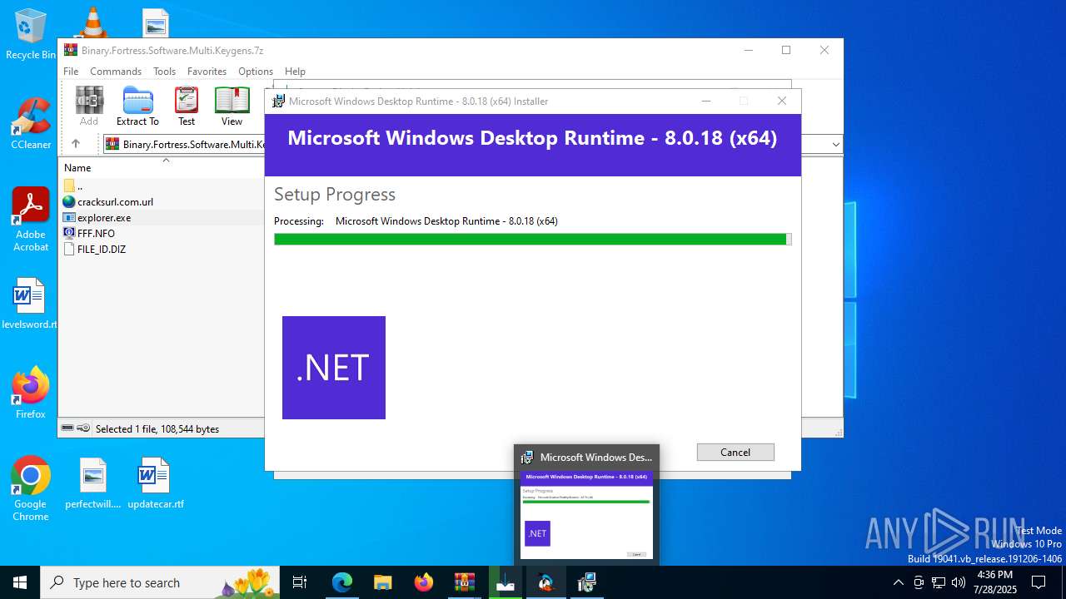
Task: Select FFF.NFO in the file list
Action: click(162, 233)
